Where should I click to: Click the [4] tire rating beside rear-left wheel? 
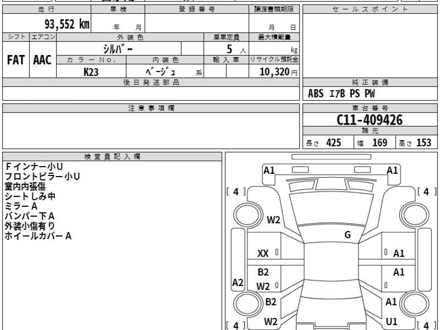[x=236, y=325]
